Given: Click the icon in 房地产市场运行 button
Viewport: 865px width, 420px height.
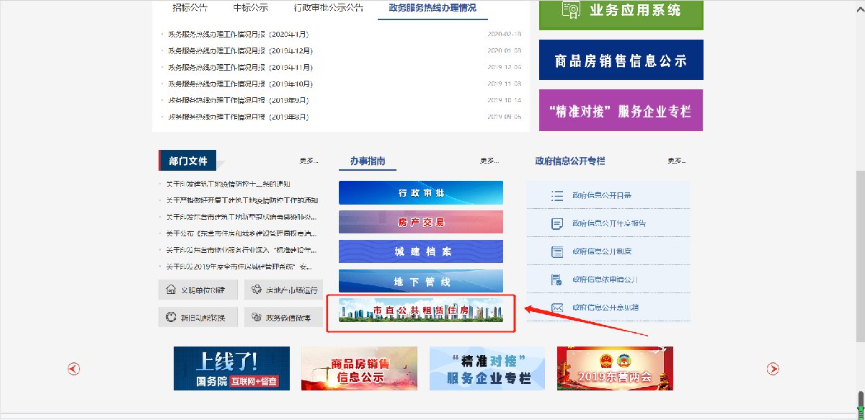Looking at the screenshot, I should point(257,290).
